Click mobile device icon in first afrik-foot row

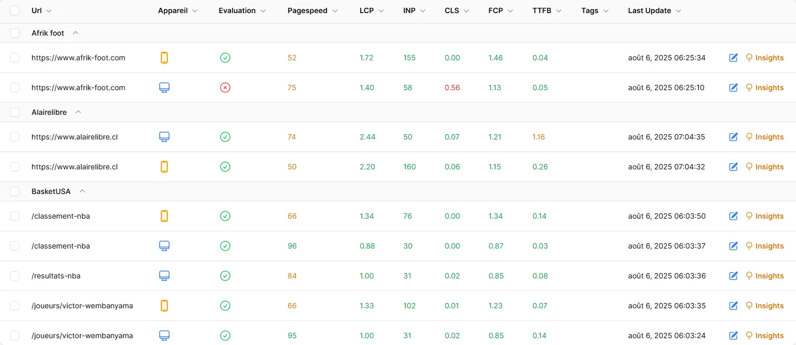pos(164,58)
